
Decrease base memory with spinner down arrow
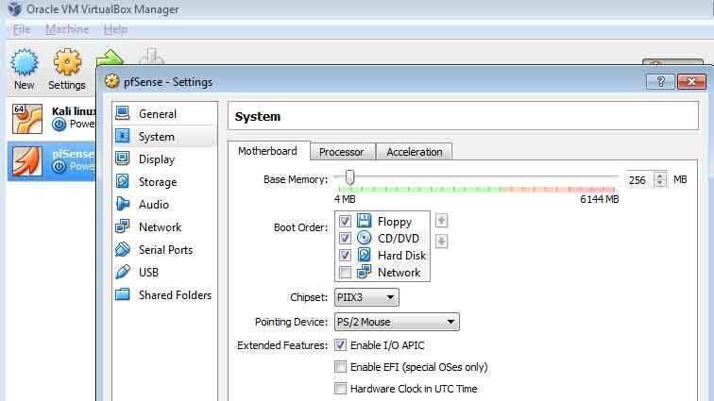(660, 183)
